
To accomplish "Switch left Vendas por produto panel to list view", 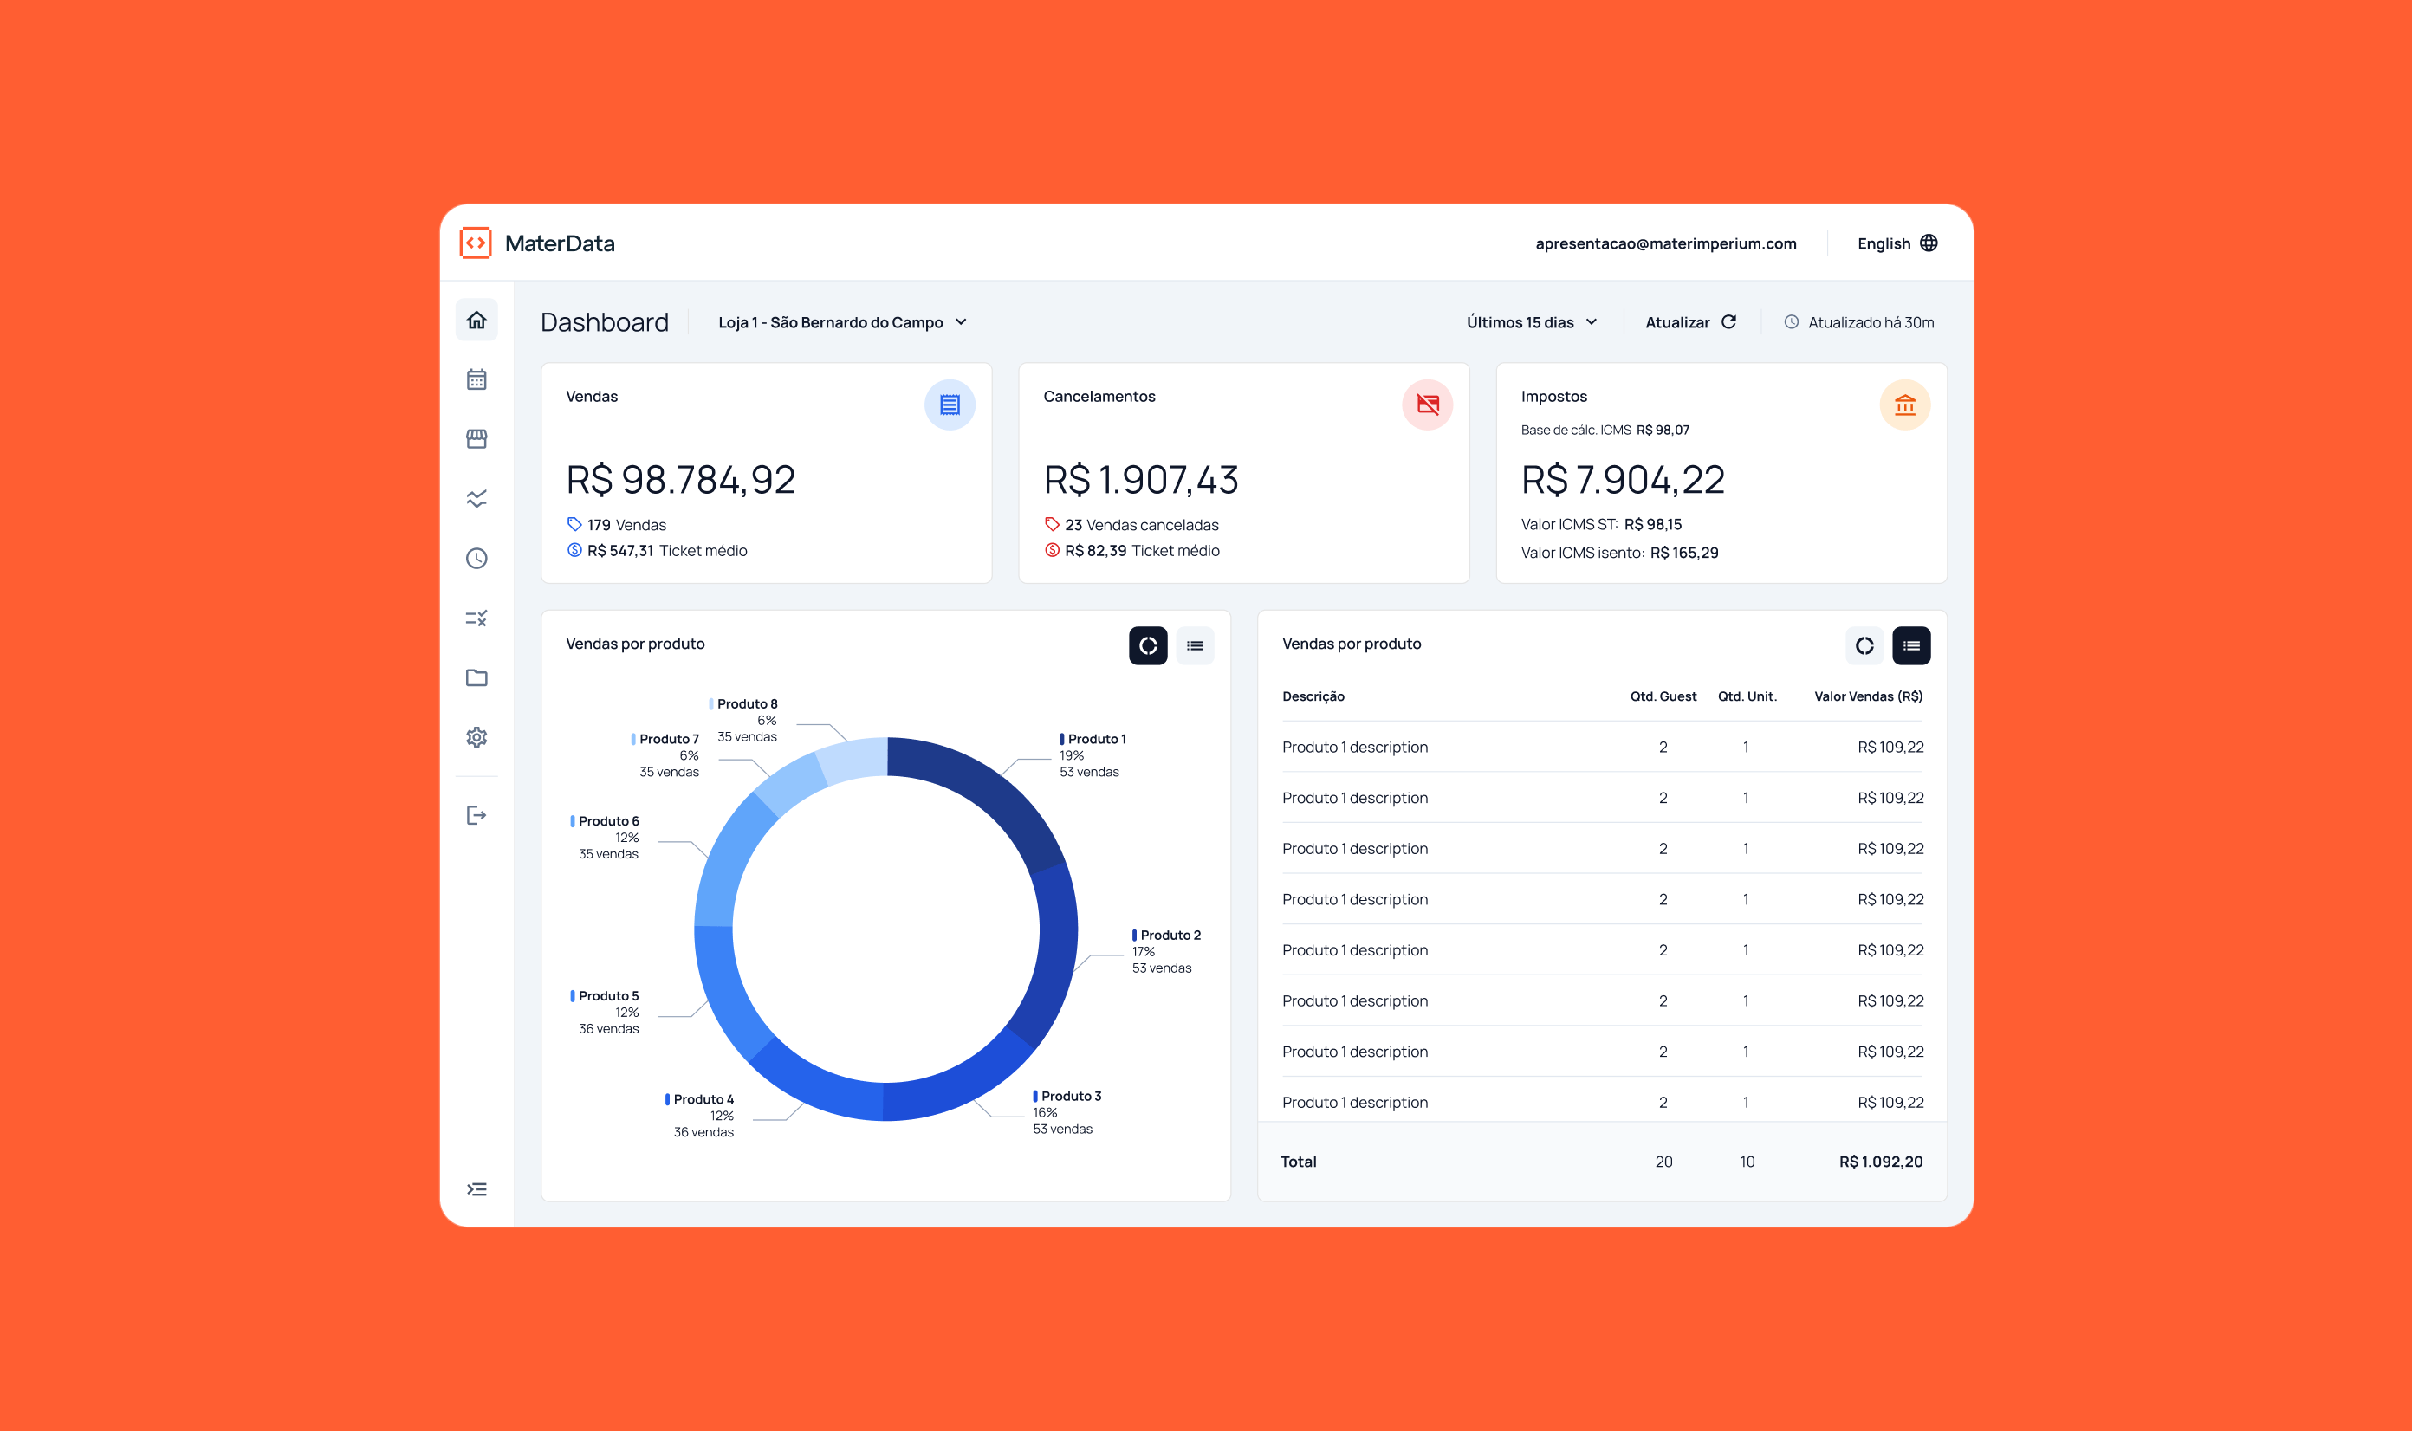I will click(x=1195, y=646).
